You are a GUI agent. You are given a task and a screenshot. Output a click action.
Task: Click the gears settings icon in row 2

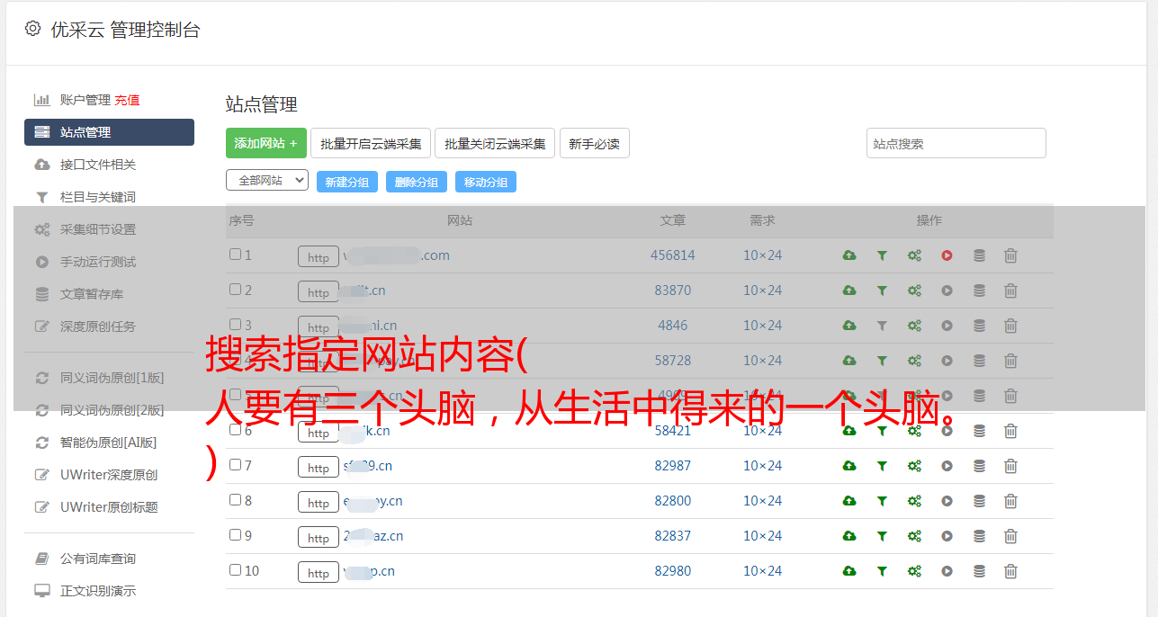coord(914,291)
